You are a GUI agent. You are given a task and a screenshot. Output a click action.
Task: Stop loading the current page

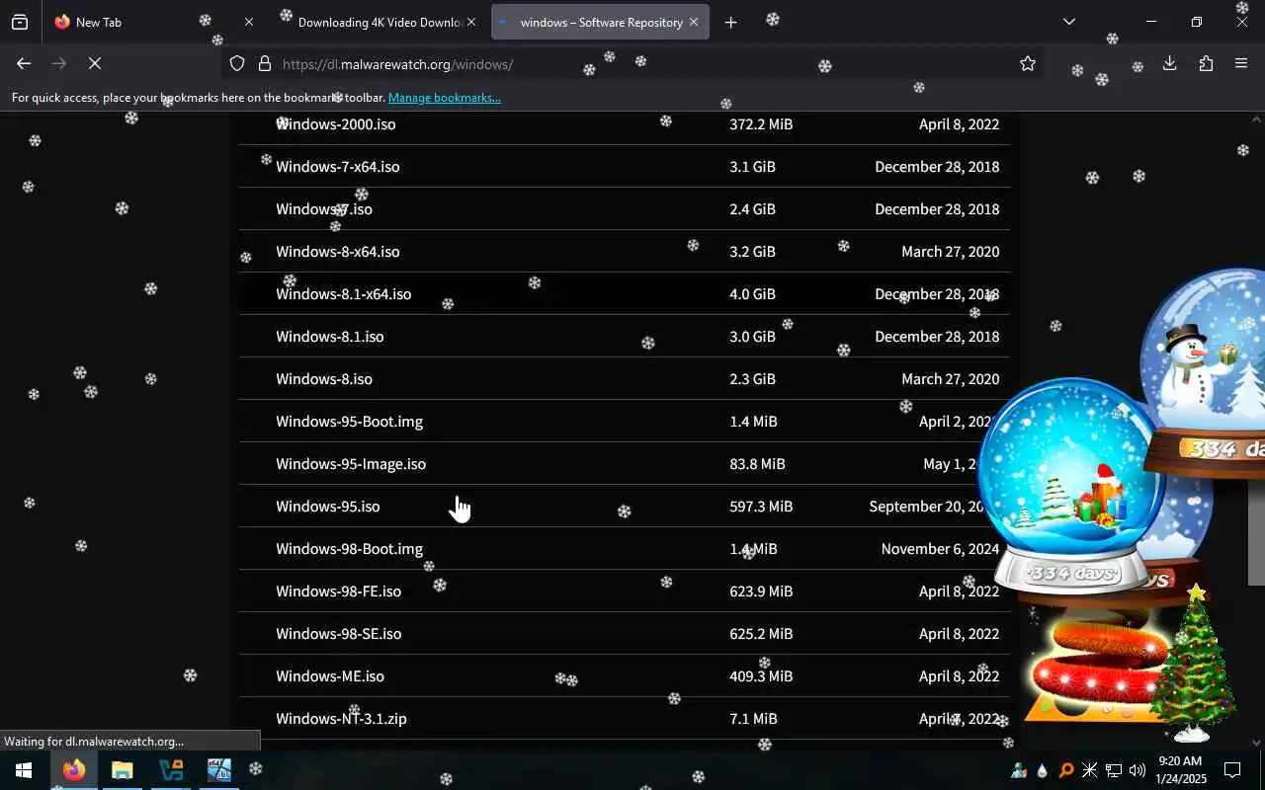point(95,63)
